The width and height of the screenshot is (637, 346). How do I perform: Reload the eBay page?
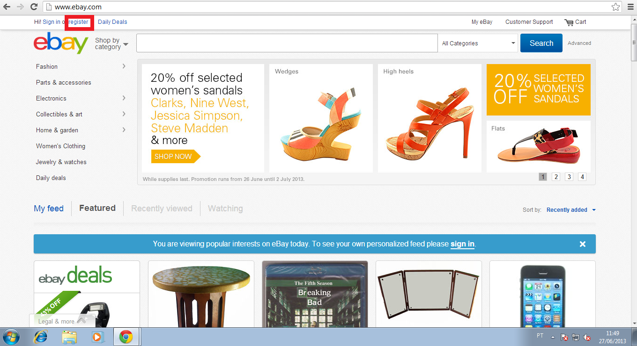click(x=34, y=7)
